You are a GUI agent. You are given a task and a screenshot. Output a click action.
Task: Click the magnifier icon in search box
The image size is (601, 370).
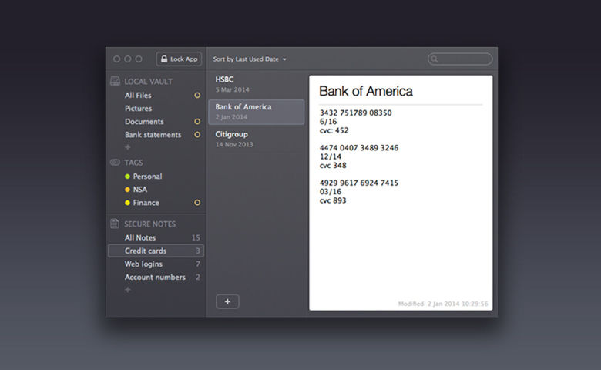tap(435, 59)
